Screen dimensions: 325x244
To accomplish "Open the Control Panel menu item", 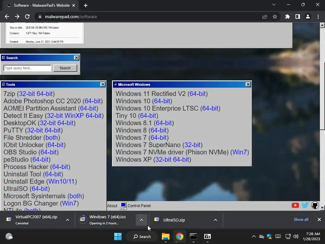I will [139, 206].
